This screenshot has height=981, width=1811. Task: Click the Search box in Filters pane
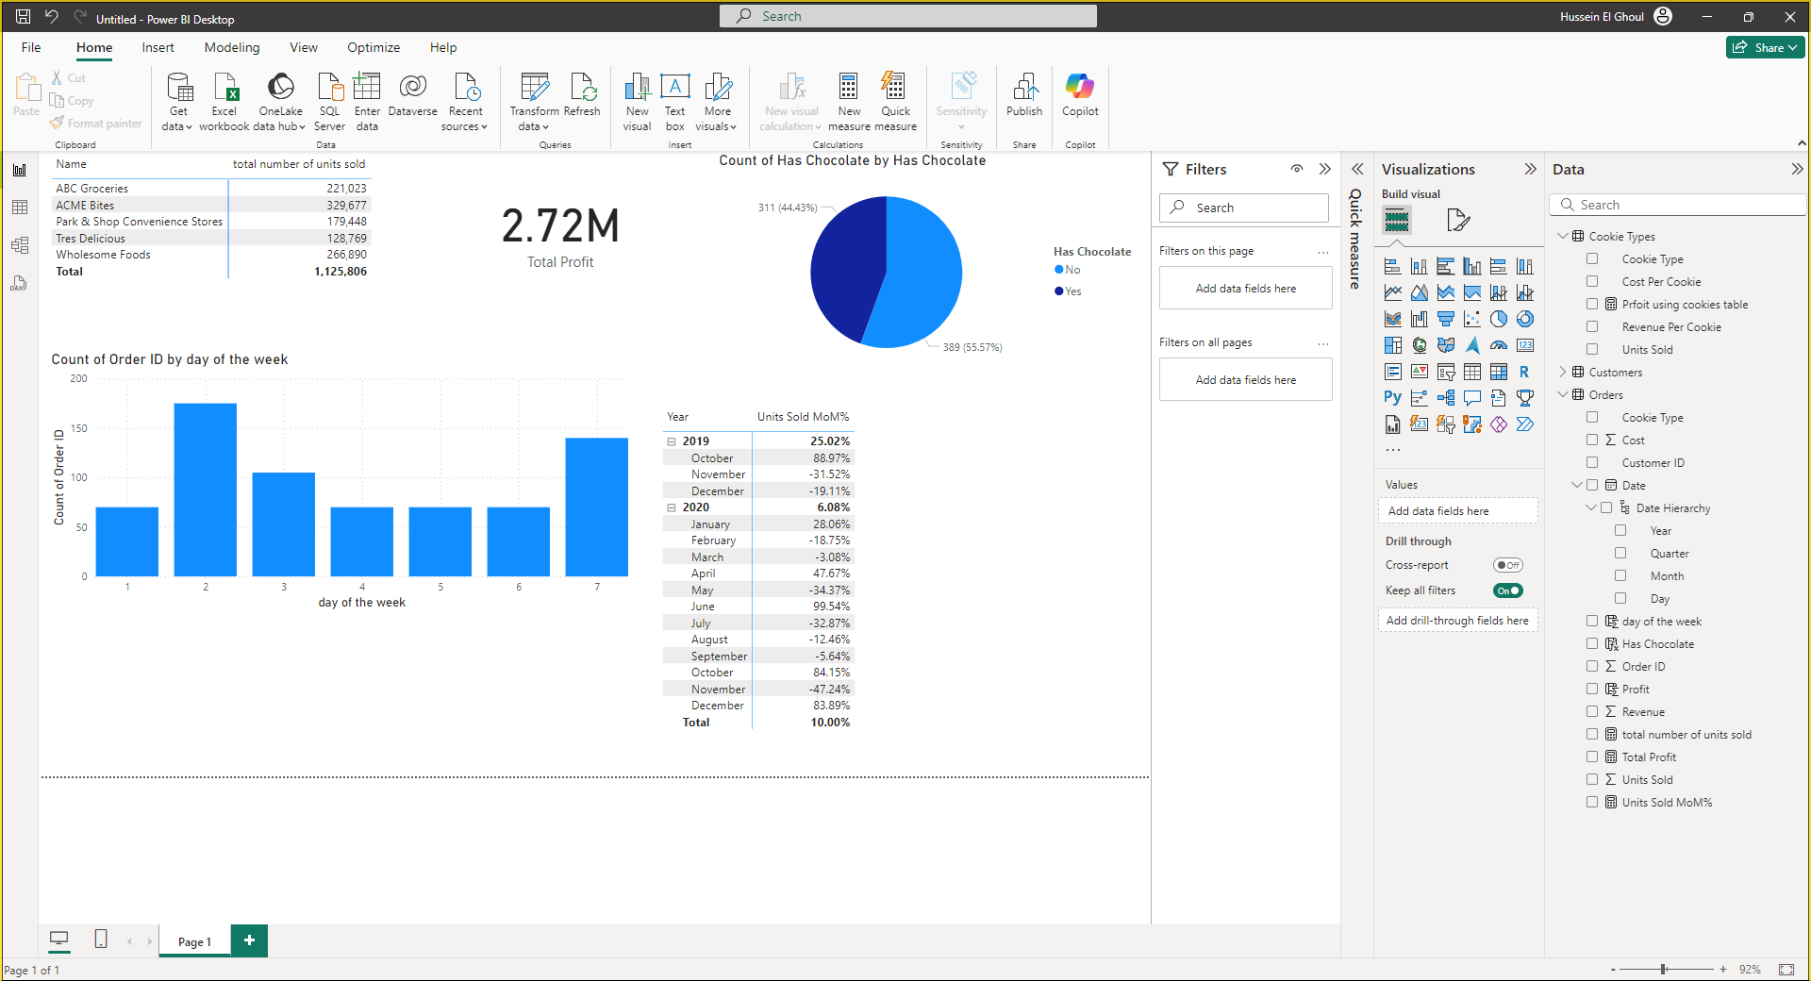[1245, 208]
